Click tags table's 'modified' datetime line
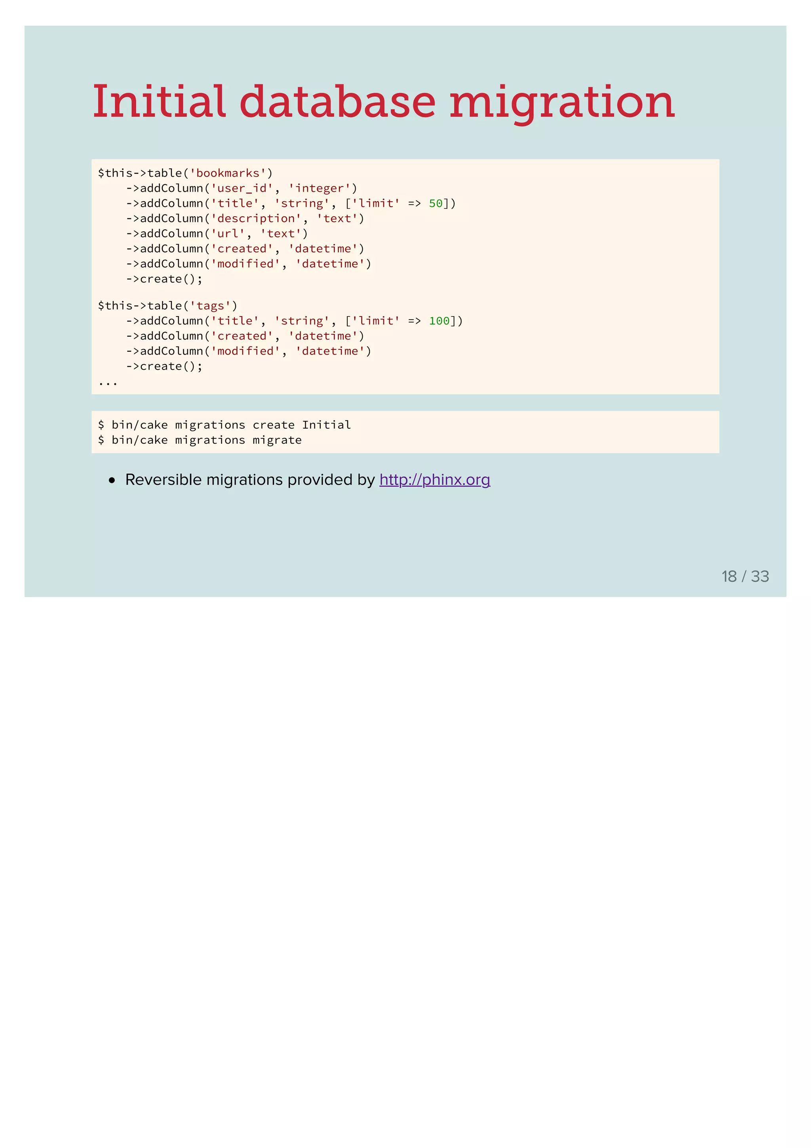811x1148 pixels. click(x=248, y=351)
